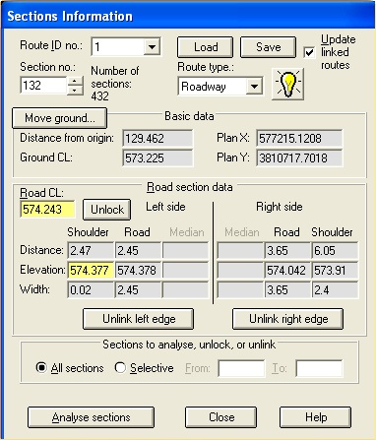
Task: Open Help for this dialog
Action: point(316,417)
